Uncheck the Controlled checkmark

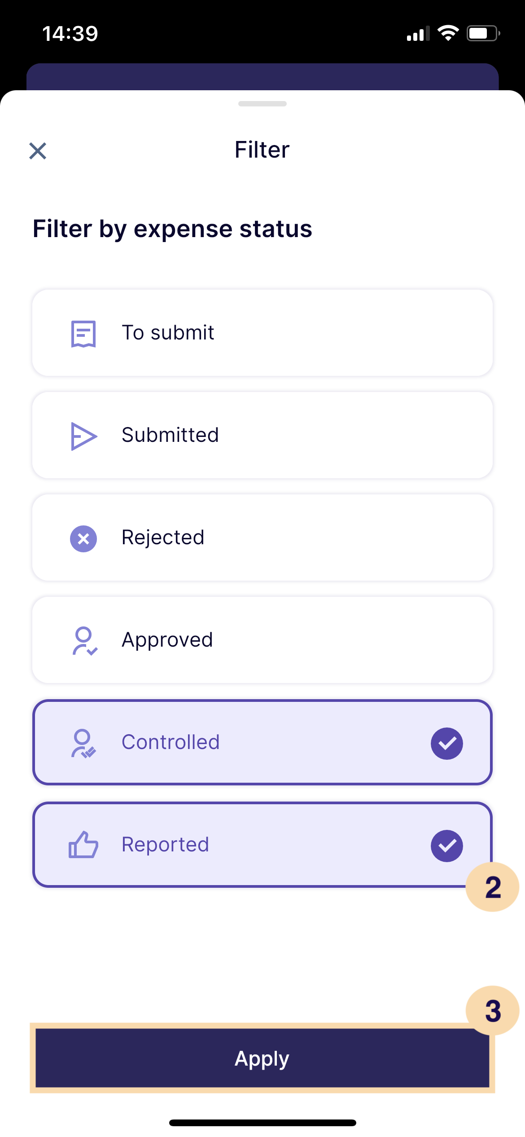tap(447, 743)
